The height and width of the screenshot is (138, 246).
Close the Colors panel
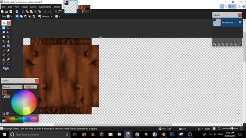(x=37, y=81)
